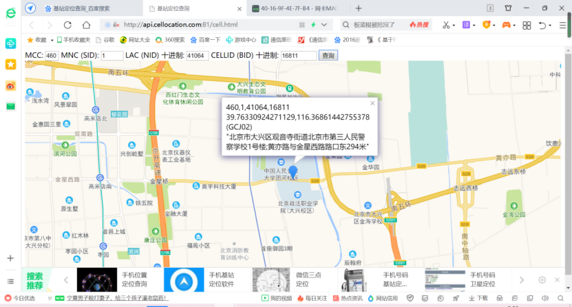This screenshot has height=307, width=572.
Task: Open the scissors screenshot tool
Action: [446, 25]
